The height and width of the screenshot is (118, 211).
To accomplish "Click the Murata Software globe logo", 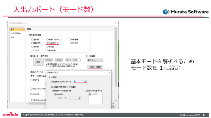I will click(x=166, y=12).
